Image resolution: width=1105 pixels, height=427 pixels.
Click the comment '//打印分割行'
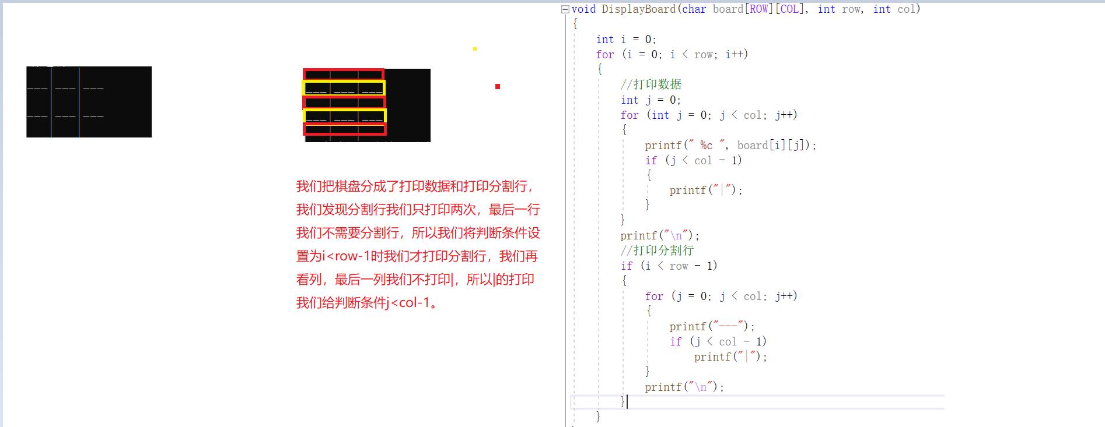(x=658, y=250)
